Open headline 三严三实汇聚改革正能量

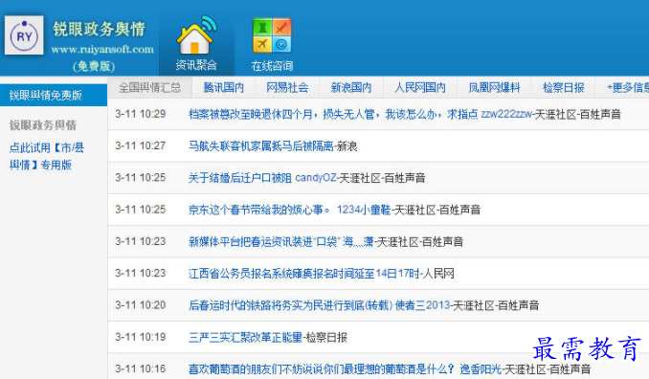[x=245, y=337]
